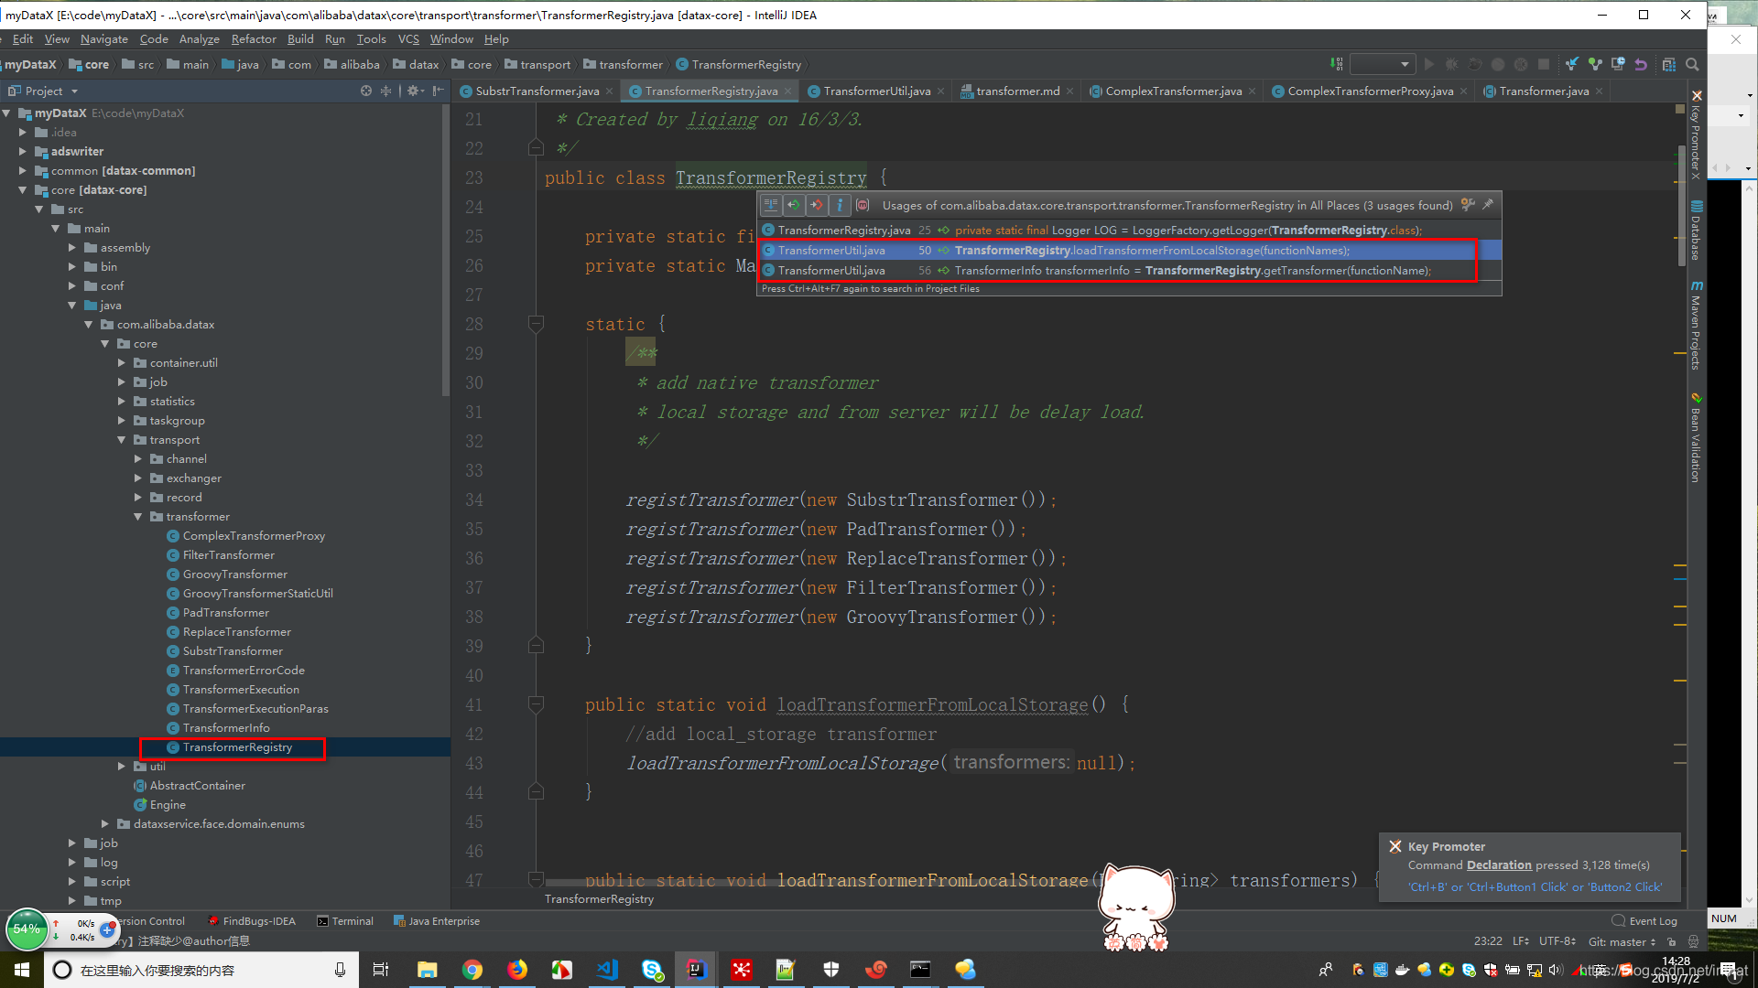Viewport: 1758px width, 988px height.
Task: Open the Show History clock icon
Action: [1618, 64]
